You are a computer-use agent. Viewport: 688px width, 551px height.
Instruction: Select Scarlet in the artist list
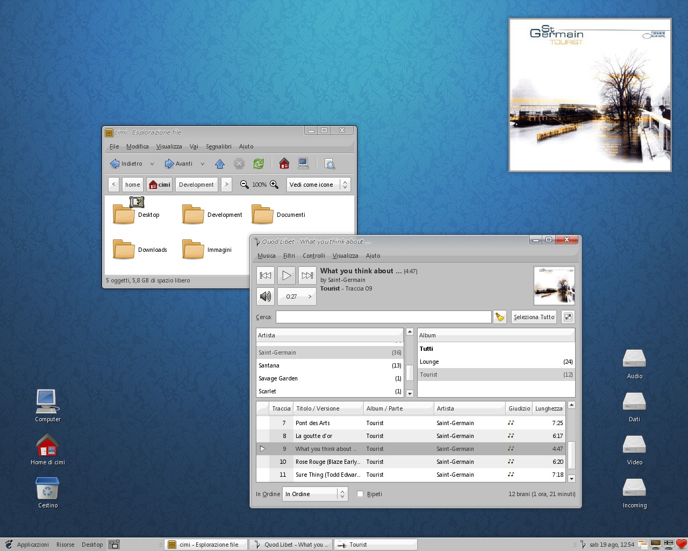[x=329, y=391]
